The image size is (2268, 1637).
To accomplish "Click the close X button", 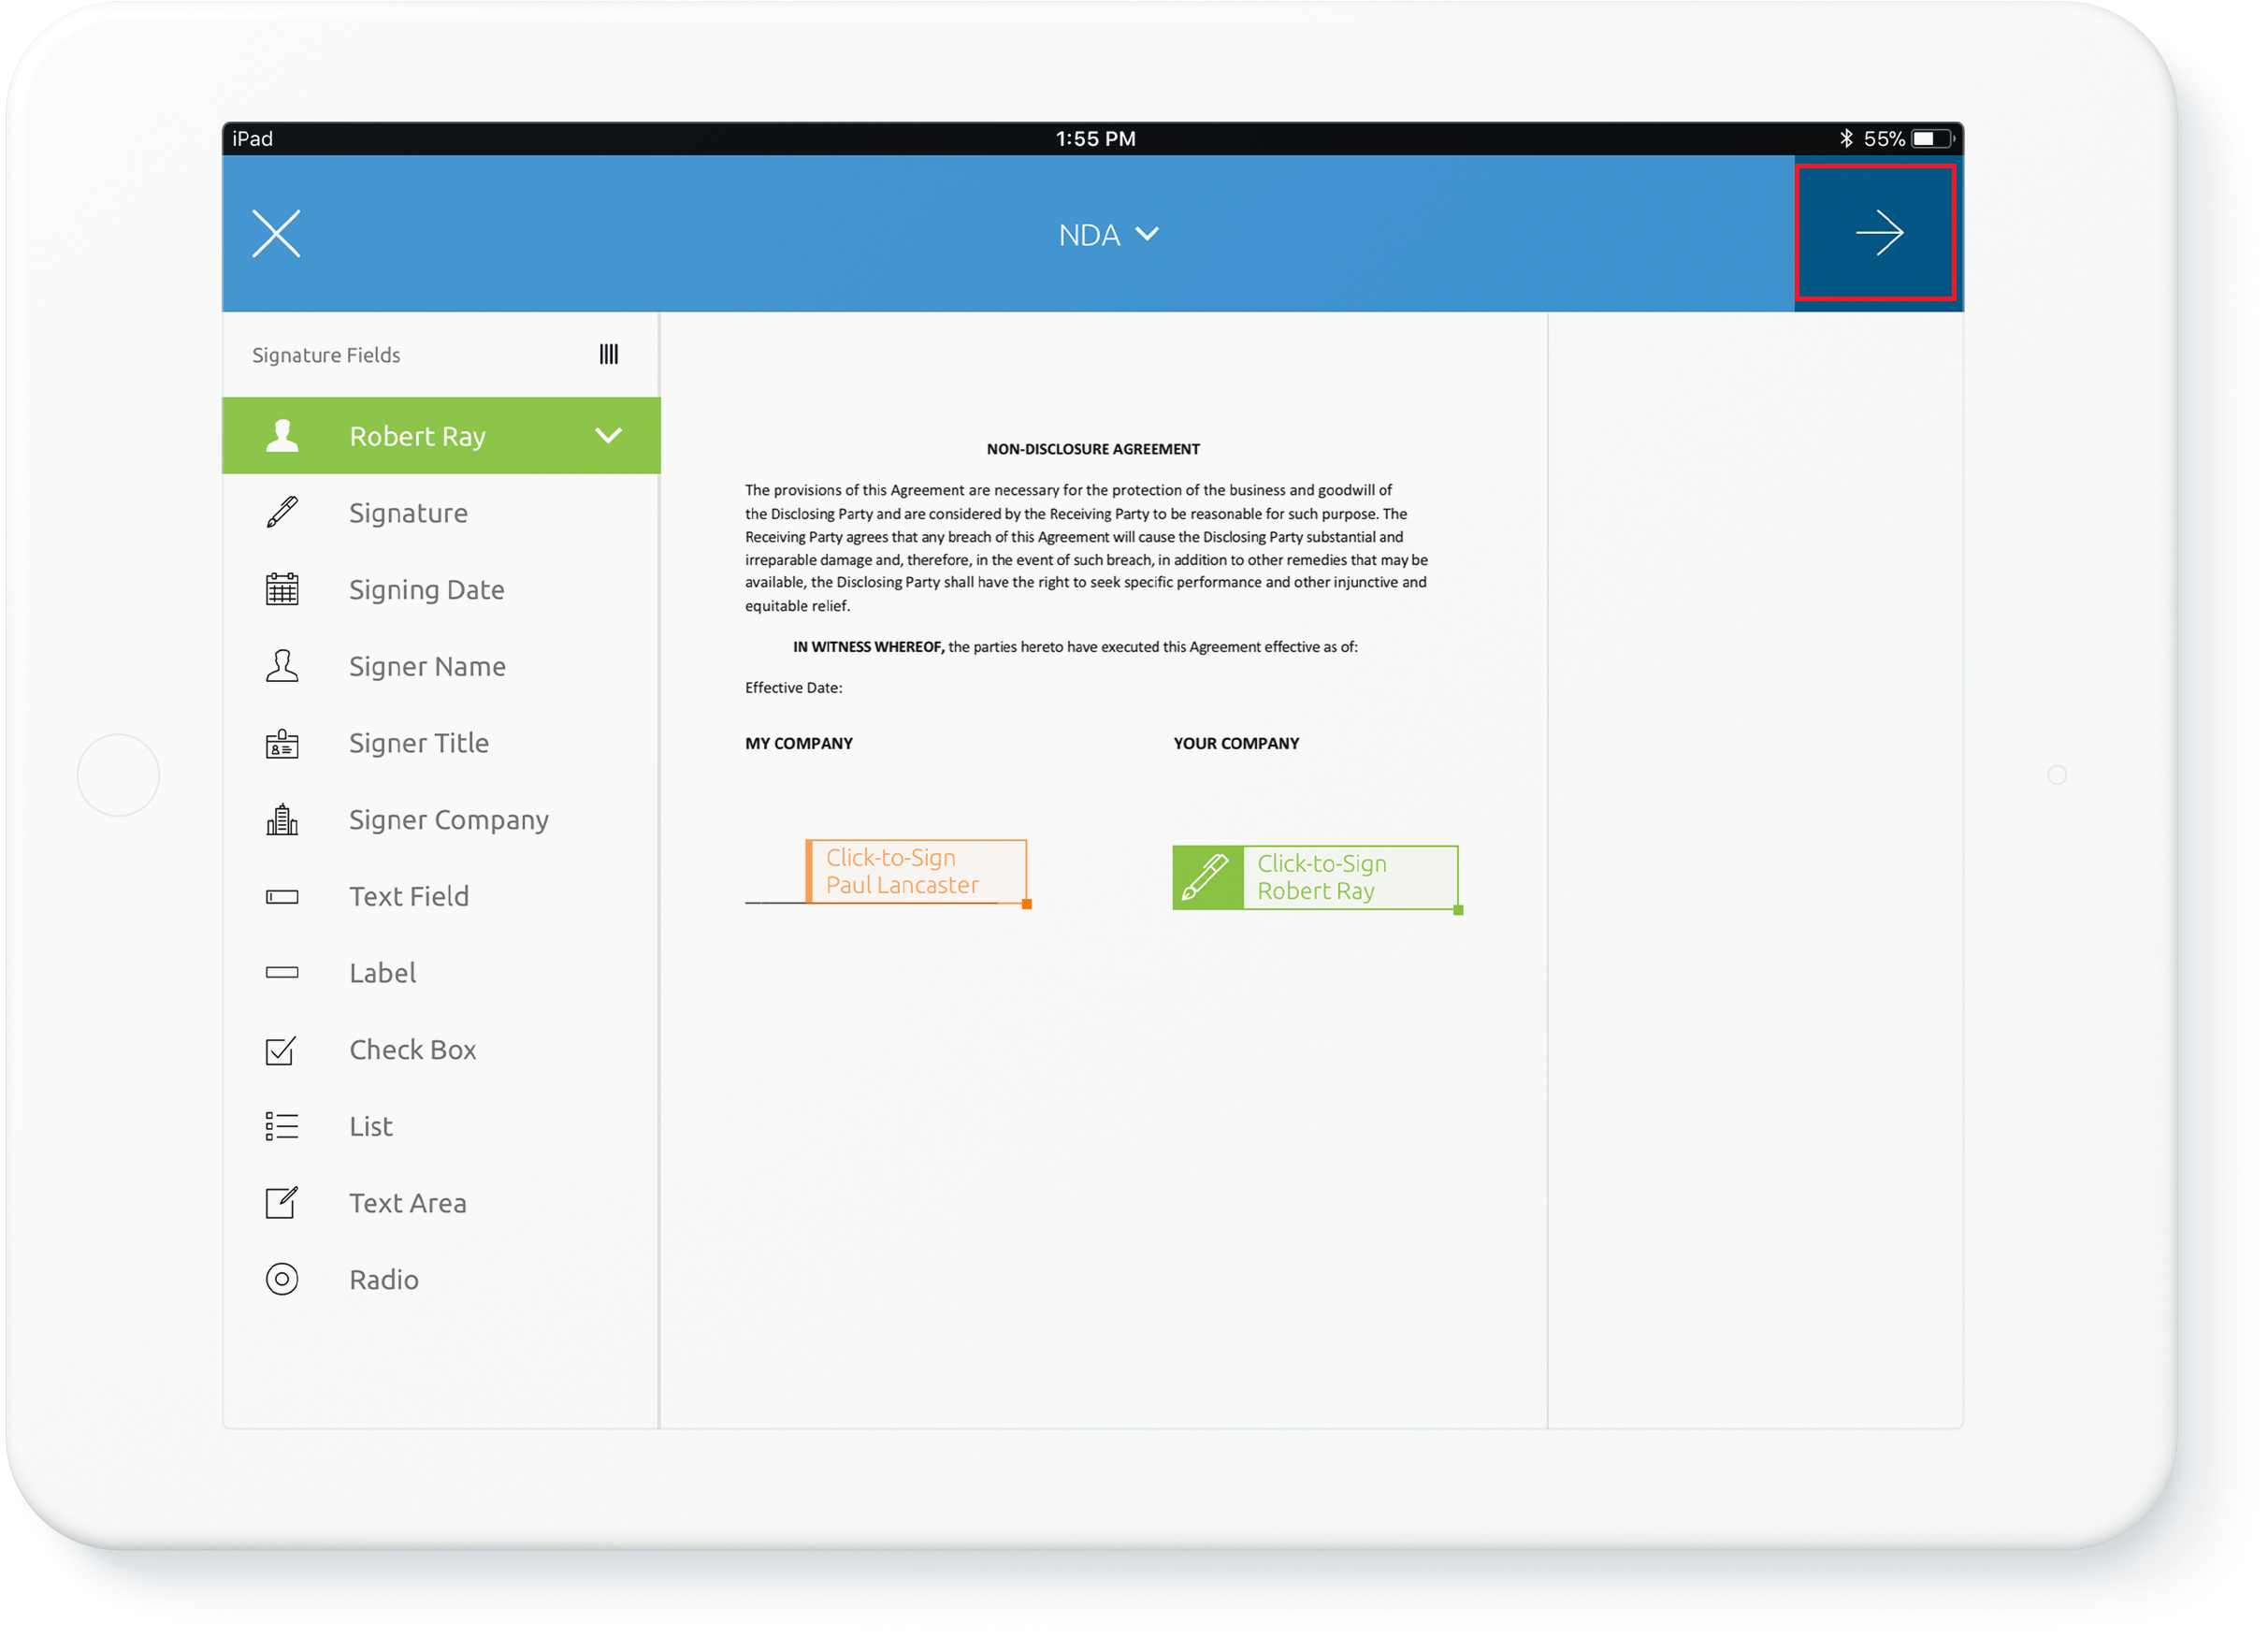I will pos(277,231).
